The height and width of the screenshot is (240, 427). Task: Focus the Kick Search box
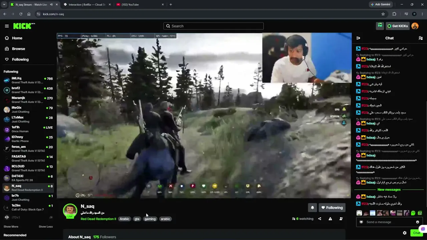[213, 26]
